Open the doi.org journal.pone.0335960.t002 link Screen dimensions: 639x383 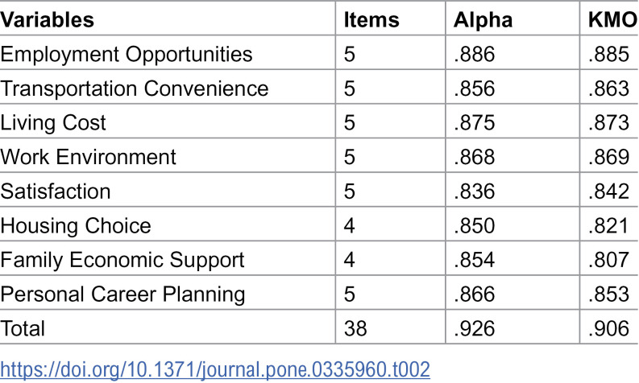[215, 369]
